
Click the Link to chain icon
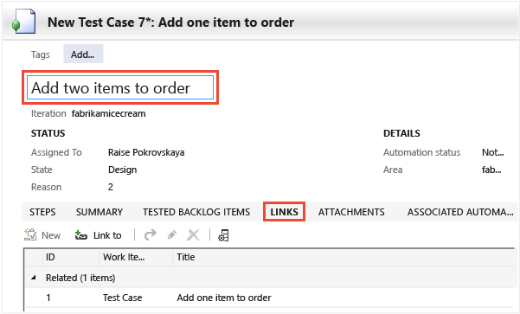[x=80, y=235]
